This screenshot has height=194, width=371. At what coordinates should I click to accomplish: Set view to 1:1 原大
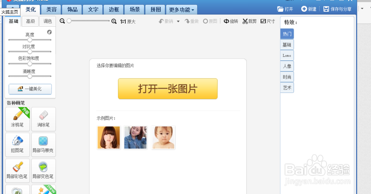click(128, 22)
